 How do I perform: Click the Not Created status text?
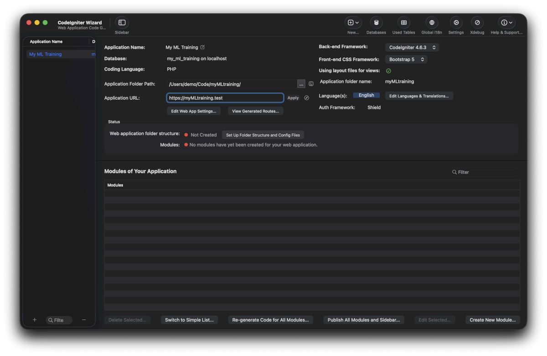click(204, 135)
